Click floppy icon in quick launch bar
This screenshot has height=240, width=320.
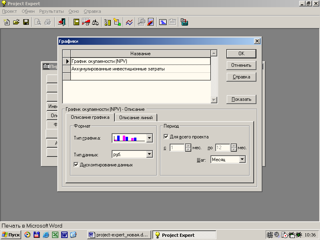click(x=36, y=235)
